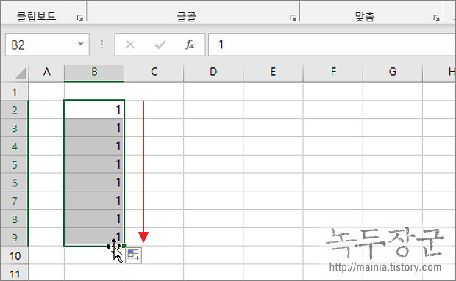456x281 pixels.
Task: Click the Insert Function fx icon
Action: (x=190, y=45)
